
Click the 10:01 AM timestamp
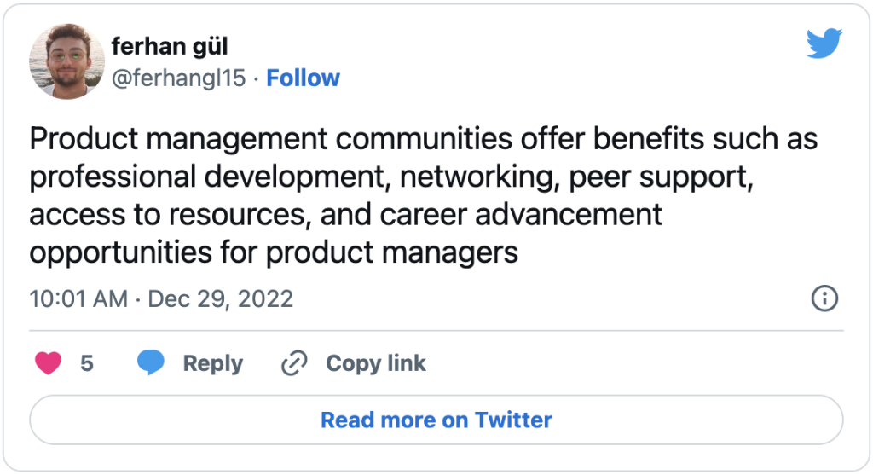pyautogui.click(x=78, y=299)
